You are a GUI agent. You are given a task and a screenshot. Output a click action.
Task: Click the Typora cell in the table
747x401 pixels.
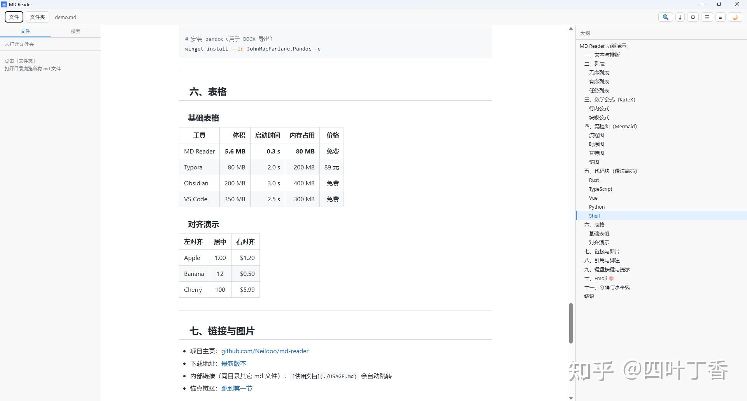tap(199, 167)
